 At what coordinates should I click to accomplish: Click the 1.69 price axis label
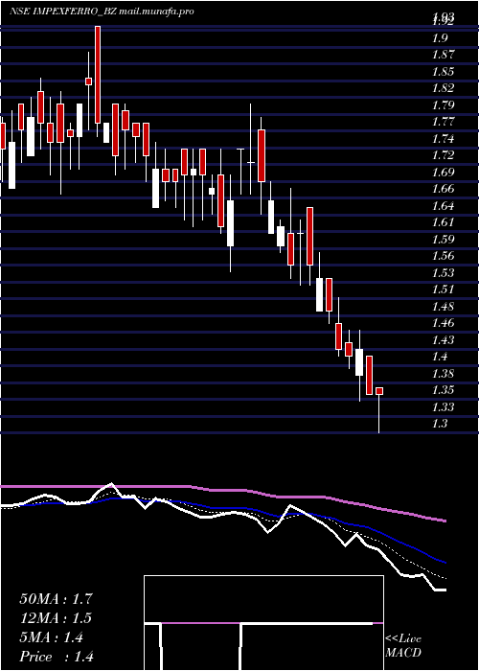pos(443,172)
